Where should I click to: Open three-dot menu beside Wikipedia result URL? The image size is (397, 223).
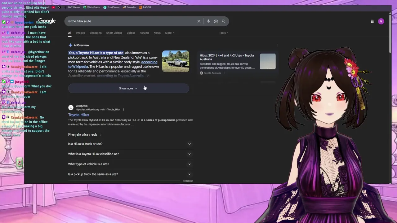tap(123, 110)
